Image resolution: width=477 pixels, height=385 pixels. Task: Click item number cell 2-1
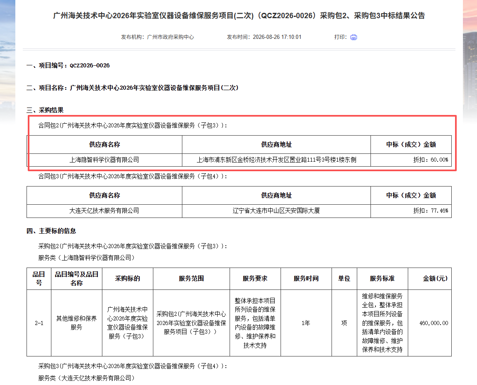coord(39,323)
